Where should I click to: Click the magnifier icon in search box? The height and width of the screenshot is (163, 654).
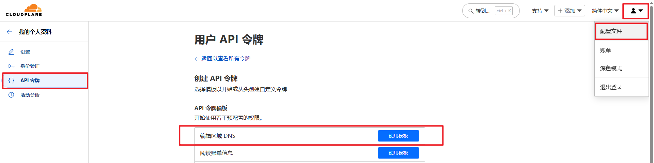[471, 11]
